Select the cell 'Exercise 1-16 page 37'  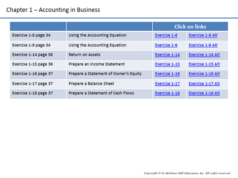coord(38,75)
